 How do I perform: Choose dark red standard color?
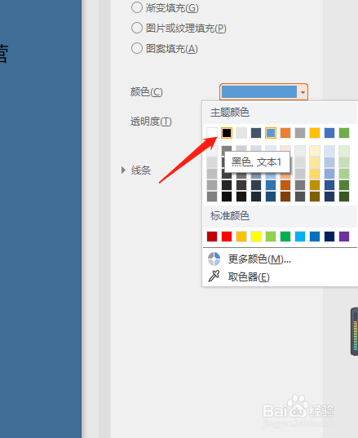tap(212, 237)
